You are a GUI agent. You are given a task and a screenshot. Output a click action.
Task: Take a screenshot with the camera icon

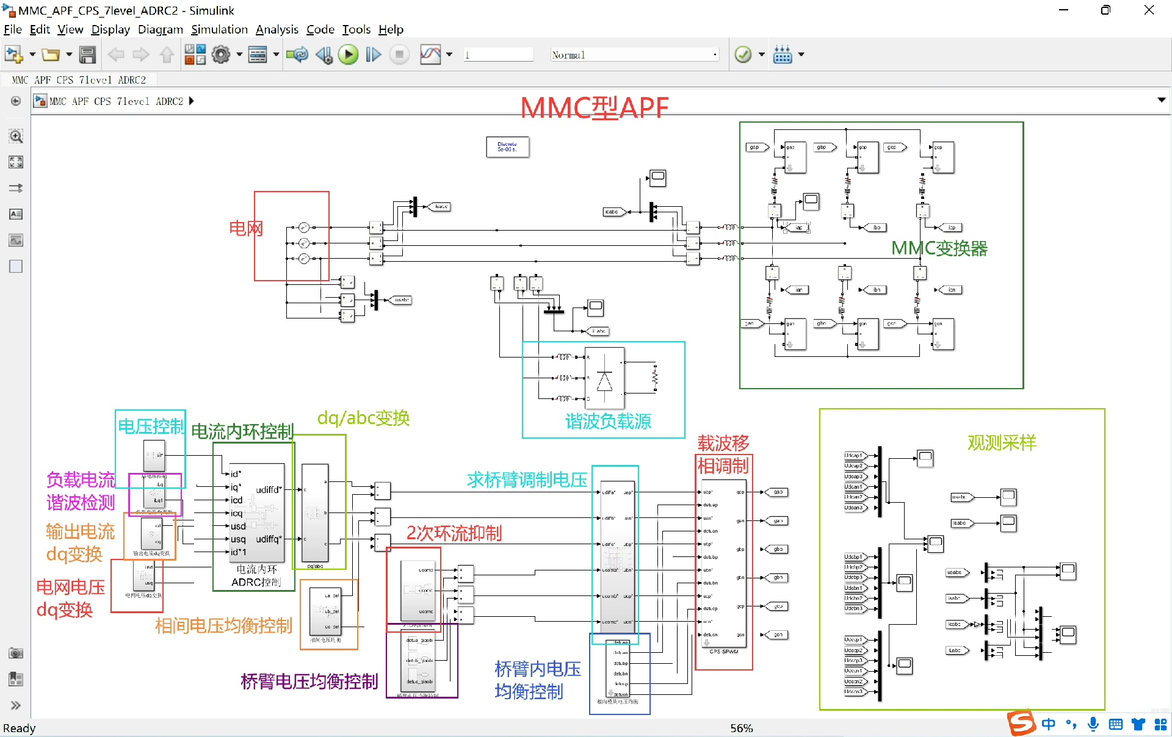click(x=15, y=653)
